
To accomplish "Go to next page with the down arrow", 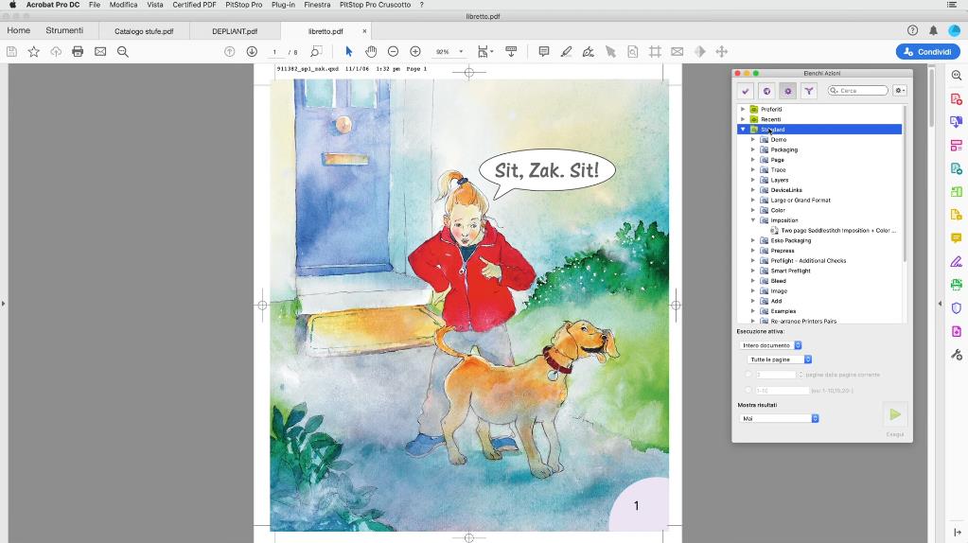I will [252, 52].
